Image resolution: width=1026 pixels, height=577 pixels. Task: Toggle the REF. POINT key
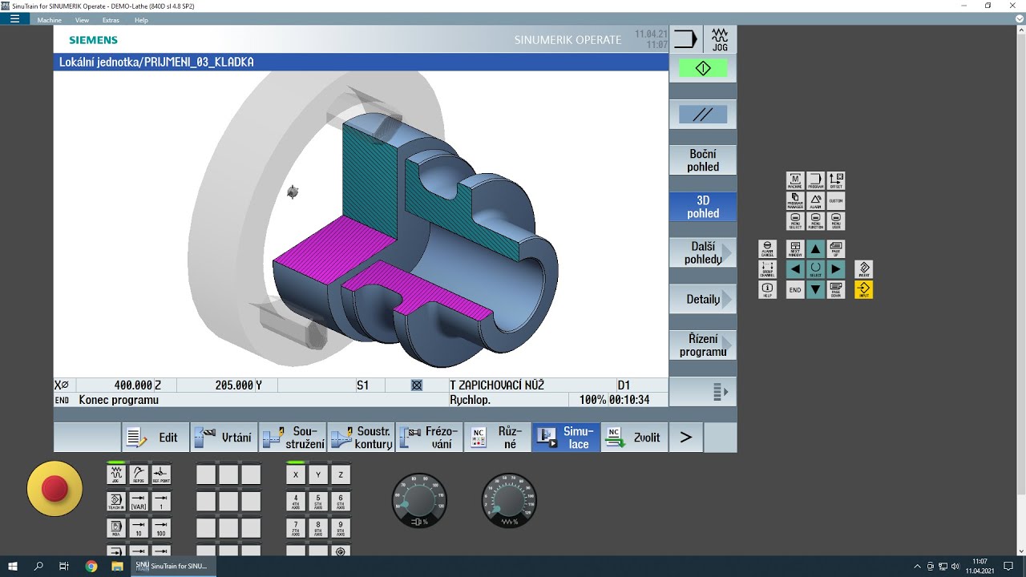(x=161, y=474)
